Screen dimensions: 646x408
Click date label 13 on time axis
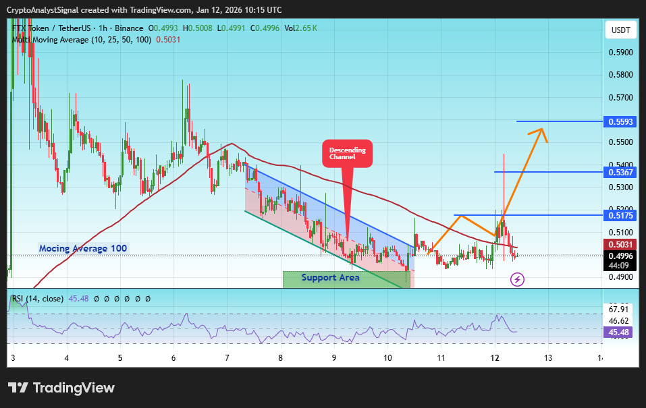point(548,358)
